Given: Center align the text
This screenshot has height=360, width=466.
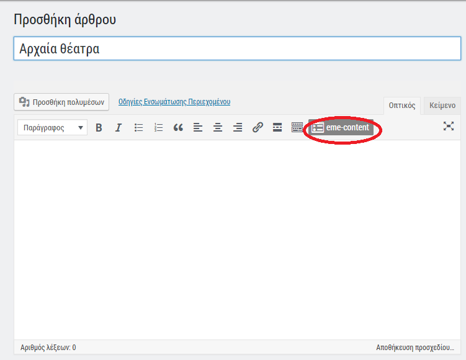Looking at the screenshot, I should 218,127.
